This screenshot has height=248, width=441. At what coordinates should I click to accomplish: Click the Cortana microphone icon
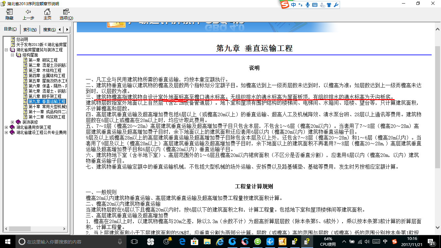pyautogui.click(x=120, y=242)
